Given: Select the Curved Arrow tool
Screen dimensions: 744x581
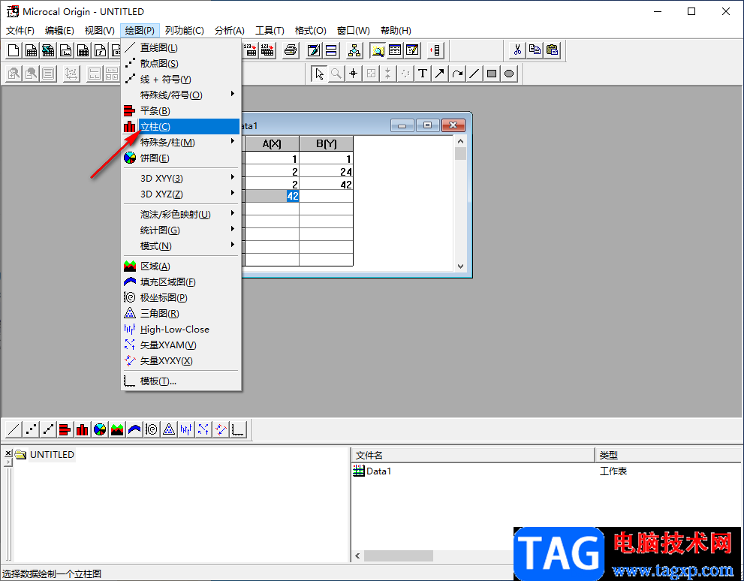Looking at the screenshot, I should (457, 74).
